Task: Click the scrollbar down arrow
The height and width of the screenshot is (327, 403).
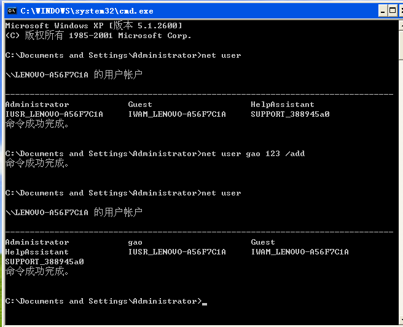Action: pos(401,320)
